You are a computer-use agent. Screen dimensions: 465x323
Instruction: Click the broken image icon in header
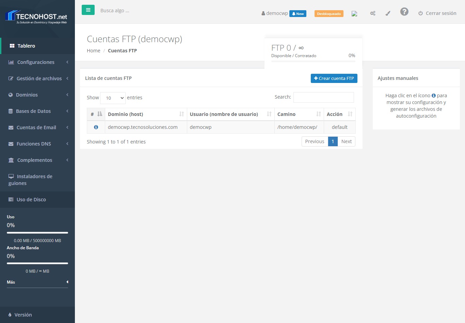(354, 14)
